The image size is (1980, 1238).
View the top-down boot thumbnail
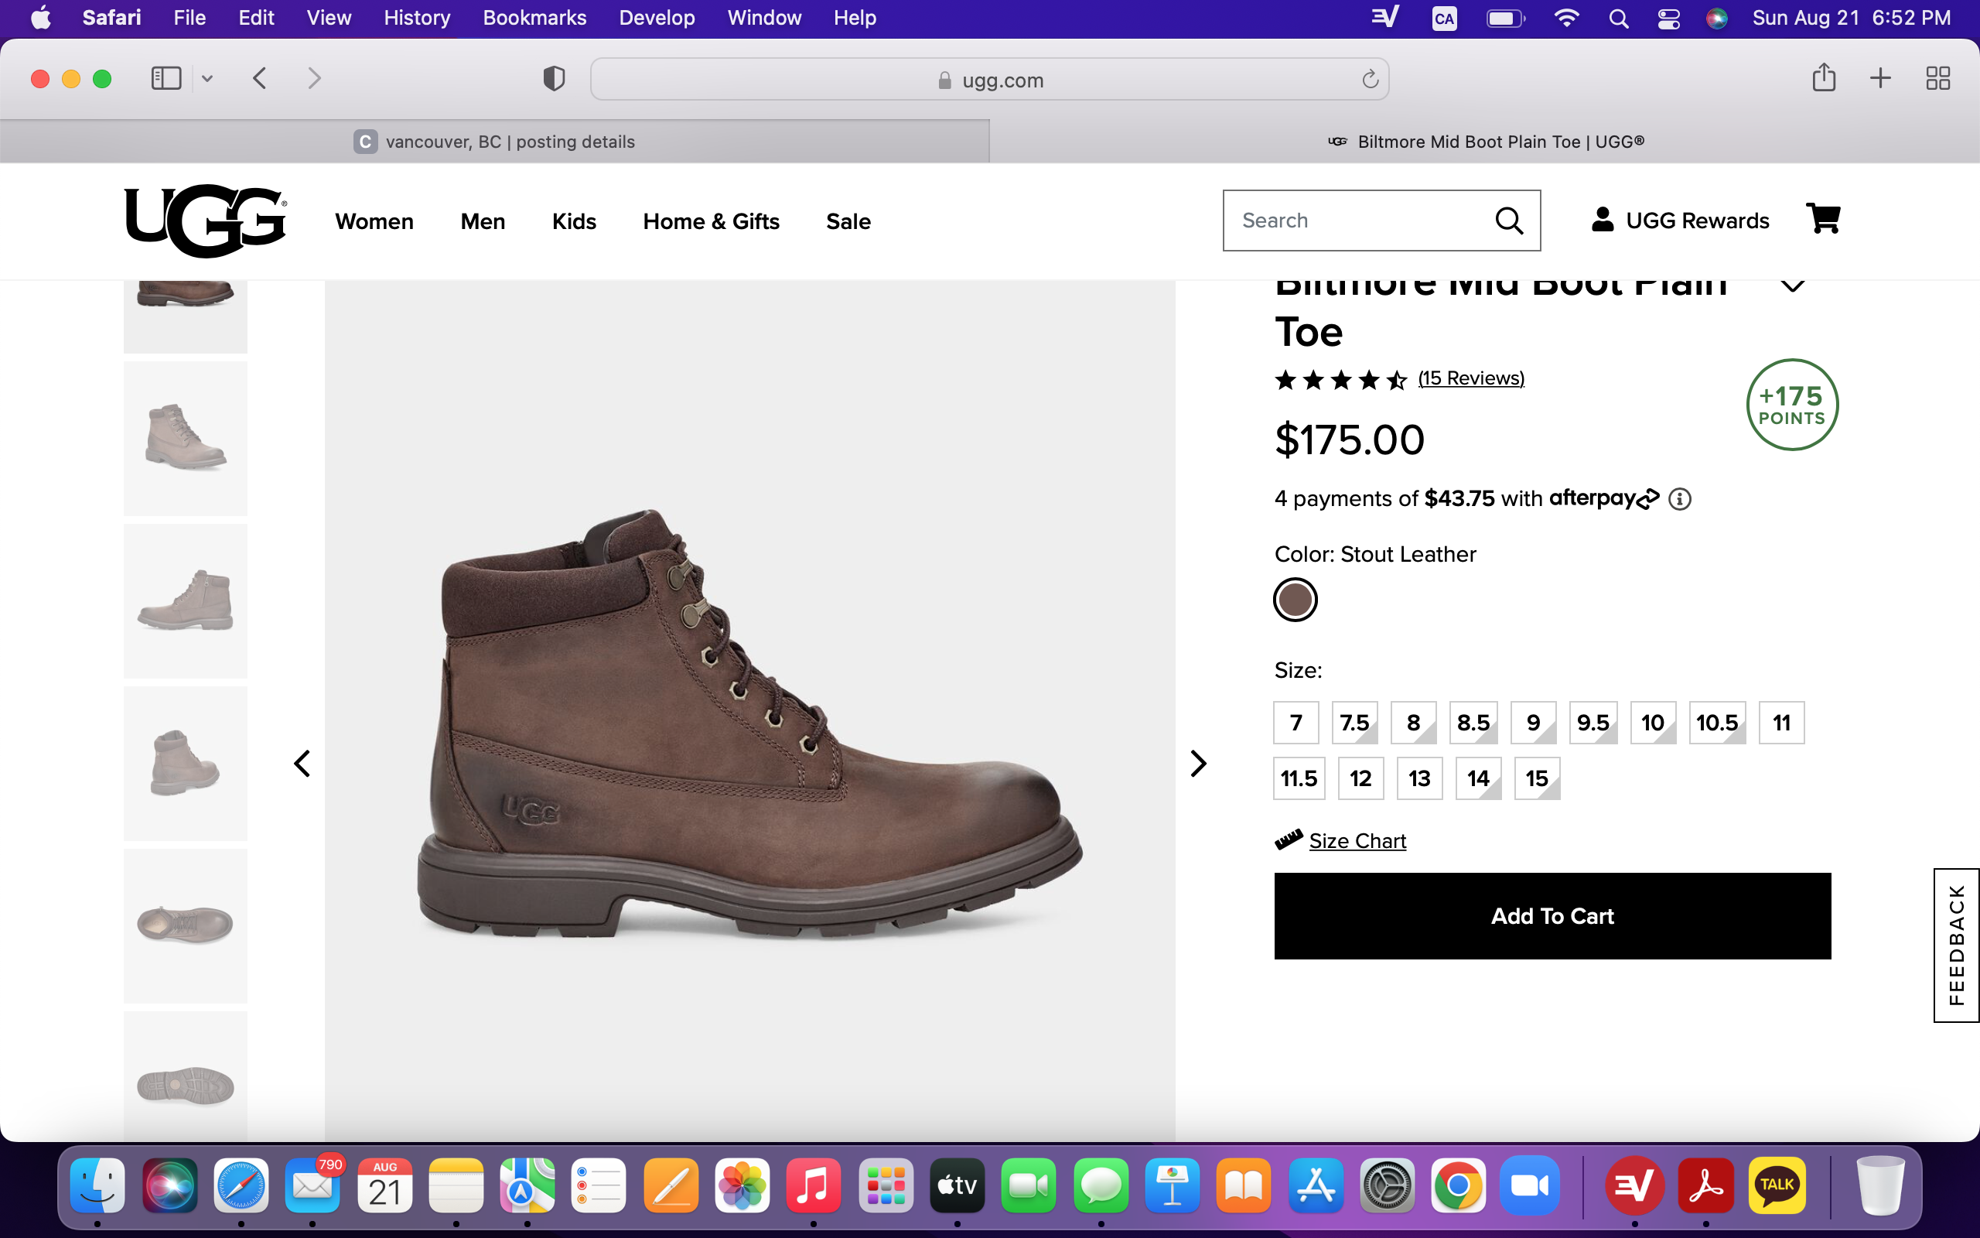186,925
